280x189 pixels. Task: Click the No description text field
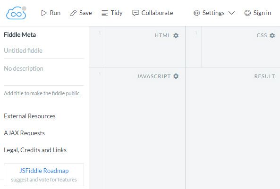pos(44,72)
